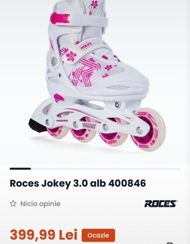The height and width of the screenshot is (244, 190).
Task: Open the Roces brand logo page
Action: pos(161,204)
